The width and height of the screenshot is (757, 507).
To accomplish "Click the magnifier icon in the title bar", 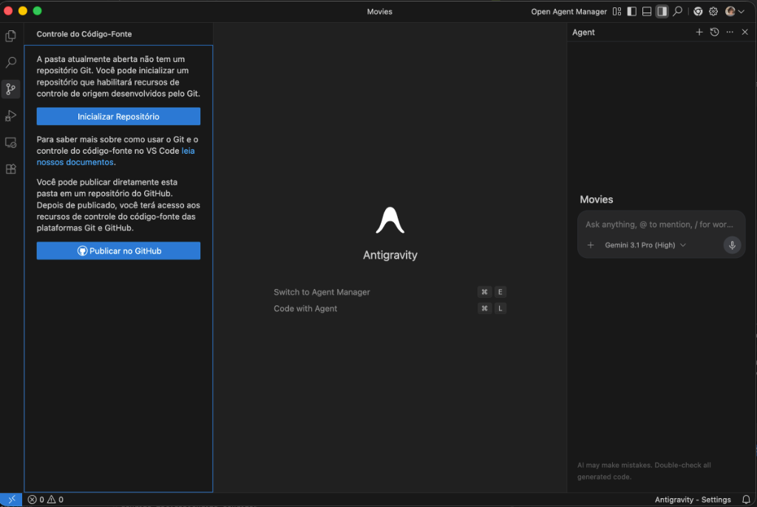I will pos(678,11).
